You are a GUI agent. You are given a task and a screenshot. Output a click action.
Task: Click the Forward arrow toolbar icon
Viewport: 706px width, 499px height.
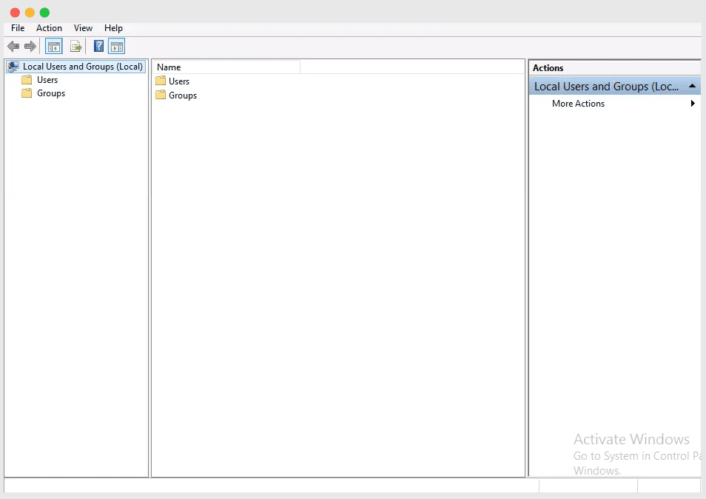(x=30, y=46)
